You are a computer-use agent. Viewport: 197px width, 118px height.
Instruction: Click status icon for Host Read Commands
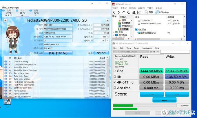tap(6, 82)
